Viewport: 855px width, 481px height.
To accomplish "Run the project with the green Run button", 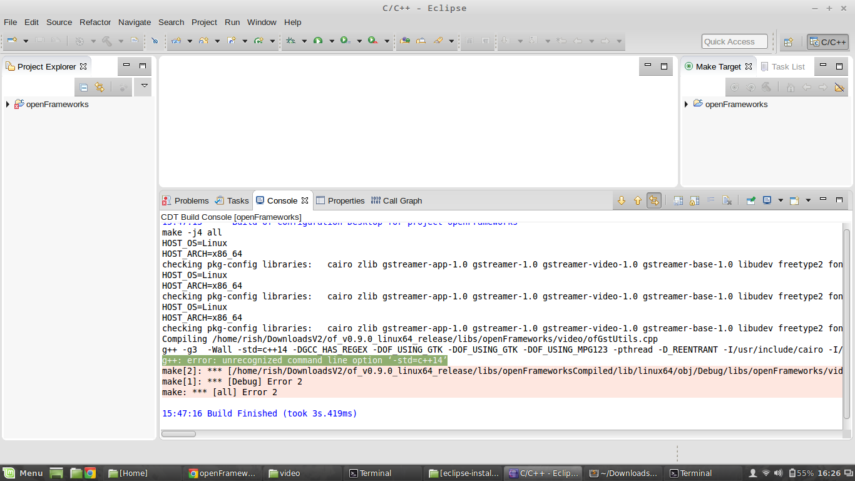I will pyautogui.click(x=318, y=41).
